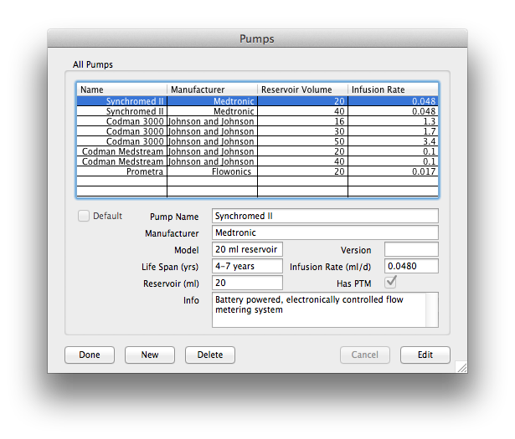This screenshot has width=515, height=439.
Task: Toggle the Has PTM checkbox
Action: [x=390, y=283]
